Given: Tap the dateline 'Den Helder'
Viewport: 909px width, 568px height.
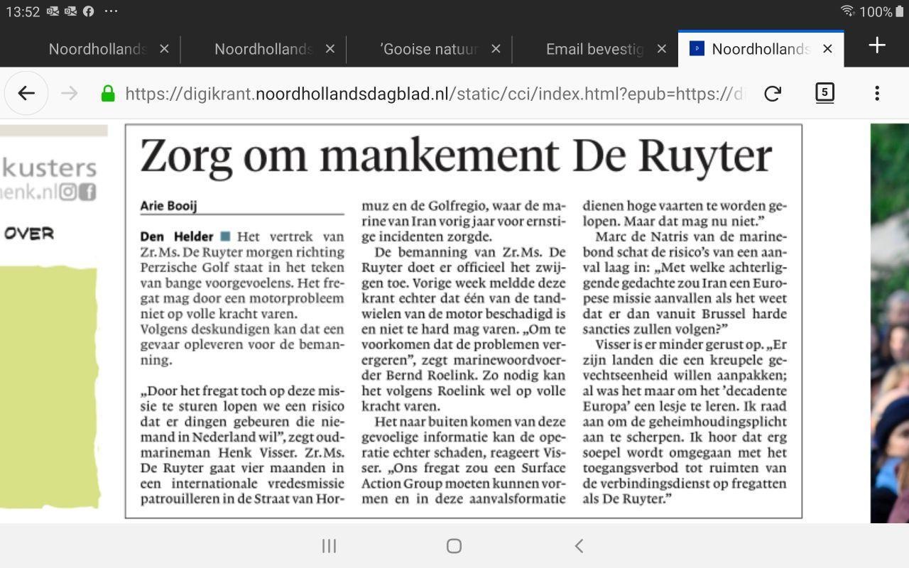Looking at the screenshot, I should pyautogui.click(x=177, y=236).
